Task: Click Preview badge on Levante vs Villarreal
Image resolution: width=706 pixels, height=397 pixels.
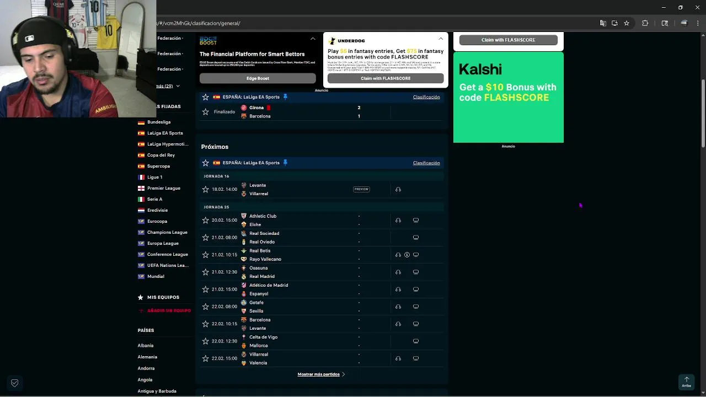Action: 361,189
